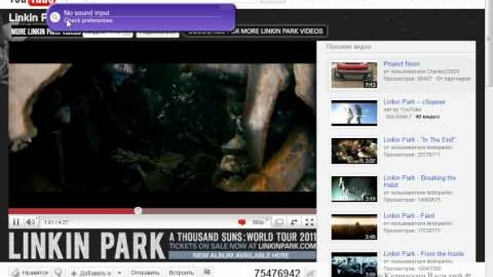The image size is (493, 277).
Task: Click the Отправить share button
Action: point(144,272)
